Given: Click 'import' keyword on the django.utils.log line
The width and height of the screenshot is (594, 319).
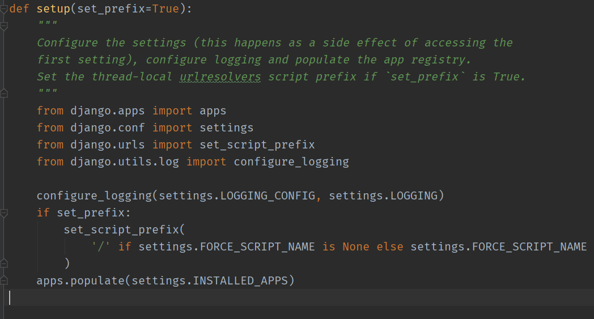Looking at the screenshot, I should click(x=206, y=162).
